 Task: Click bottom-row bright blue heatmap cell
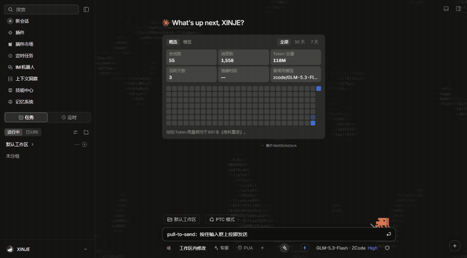click(313, 123)
